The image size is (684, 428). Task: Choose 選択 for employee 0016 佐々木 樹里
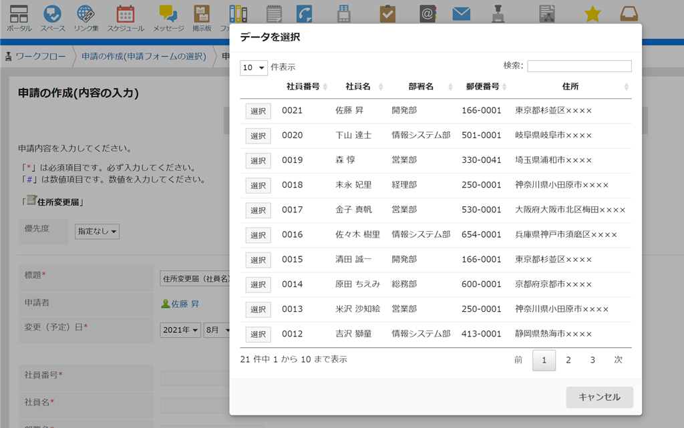(x=259, y=235)
